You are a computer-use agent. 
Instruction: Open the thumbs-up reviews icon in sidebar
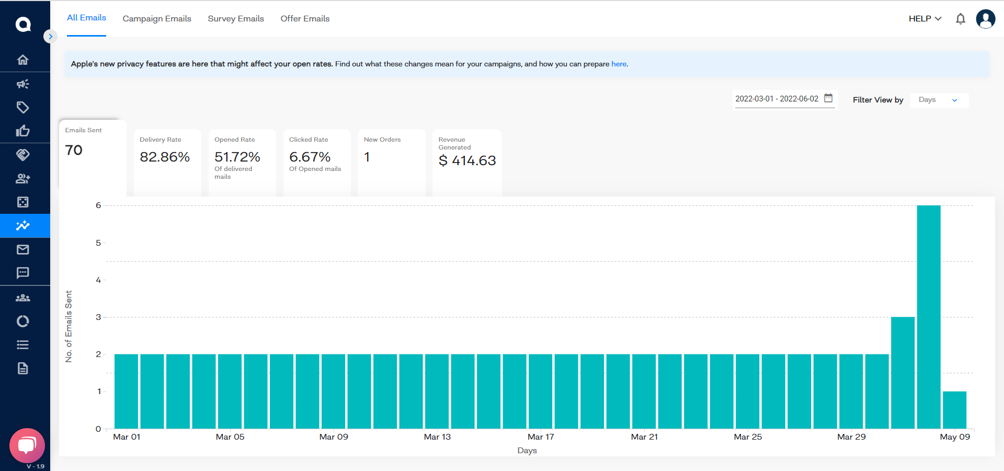(x=22, y=131)
